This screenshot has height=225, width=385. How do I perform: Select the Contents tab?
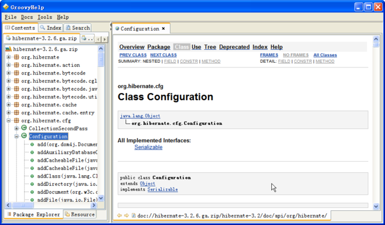coord(20,28)
